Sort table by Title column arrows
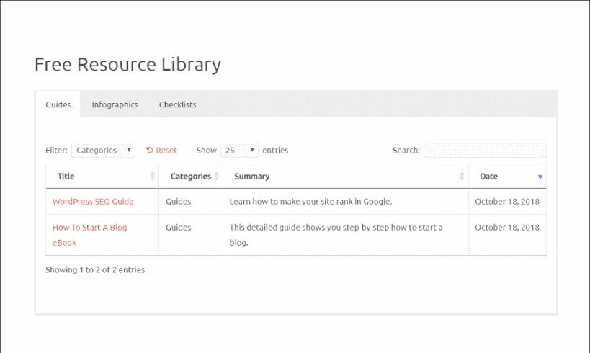Image resolution: width=590 pixels, height=353 pixels. pyautogui.click(x=153, y=176)
